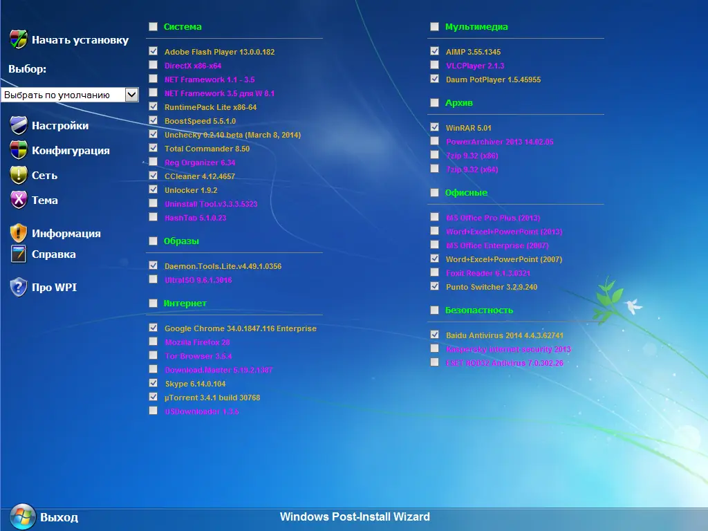Check the Mozilla Firefox 28 checkbox

(153, 342)
